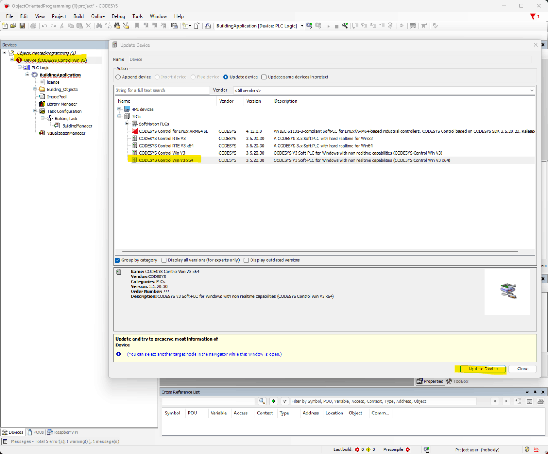The height and width of the screenshot is (454, 548).
Task: Click the Toggle Bookmark icon in the toolbar
Action: coord(137,26)
